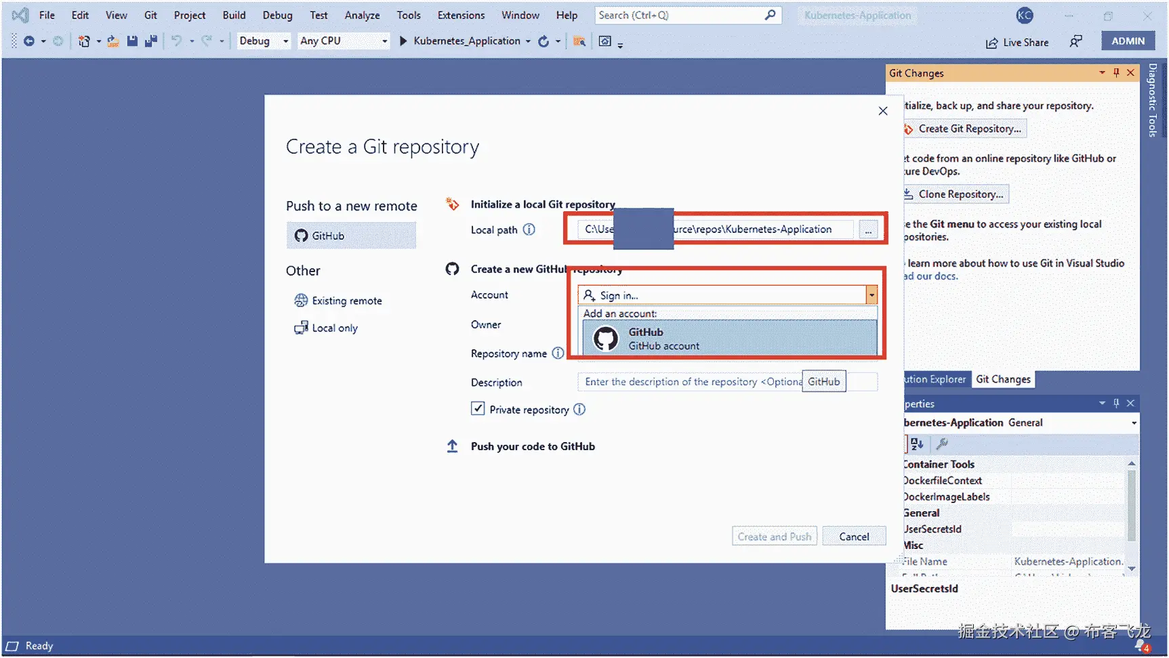Click the Live Share button

pyautogui.click(x=1017, y=42)
